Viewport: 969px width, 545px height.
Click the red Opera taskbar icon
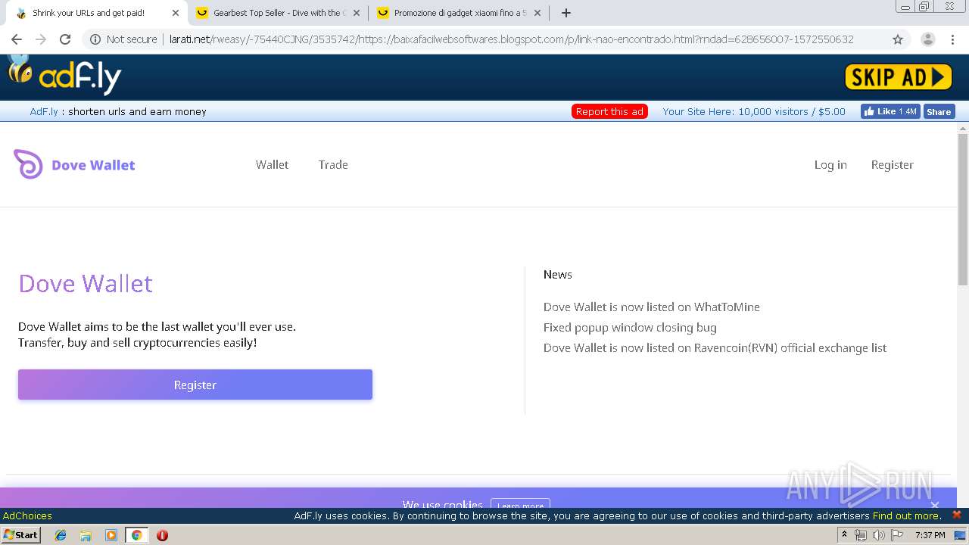click(162, 535)
